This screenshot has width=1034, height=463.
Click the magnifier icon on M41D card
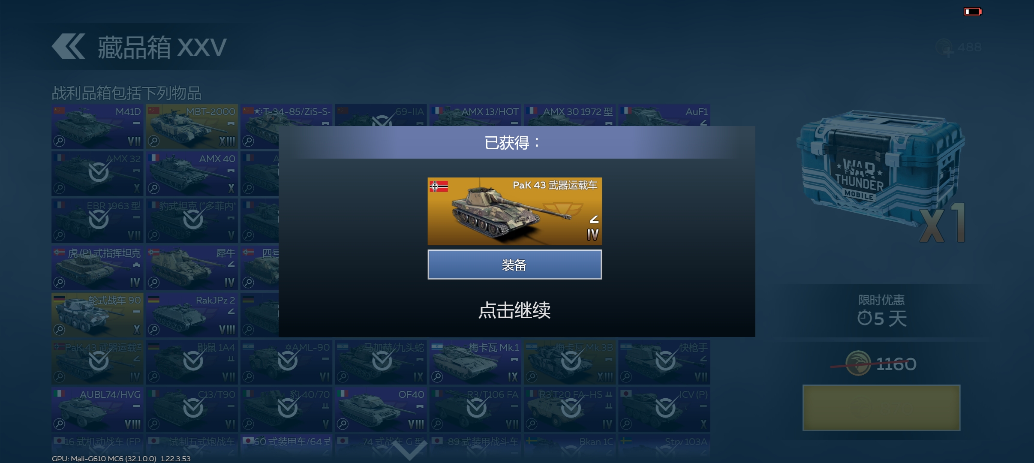(59, 141)
